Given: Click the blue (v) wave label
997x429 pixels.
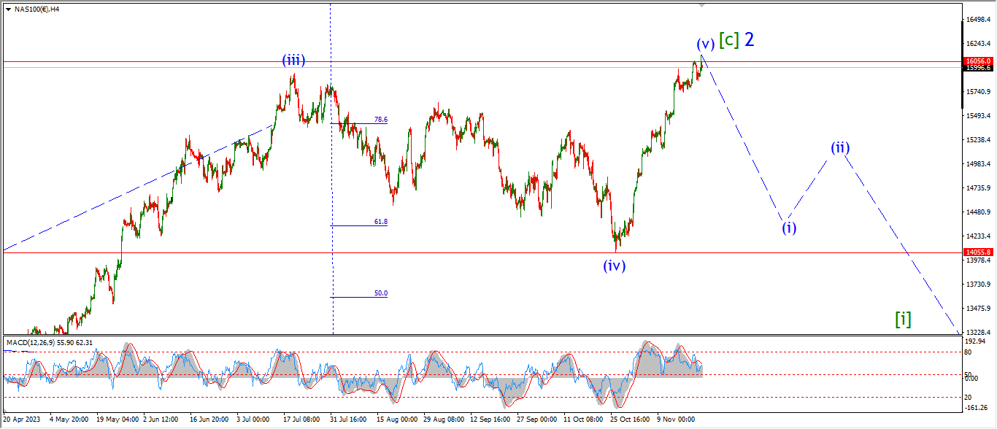Looking at the screenshot, I should (705, 43).
